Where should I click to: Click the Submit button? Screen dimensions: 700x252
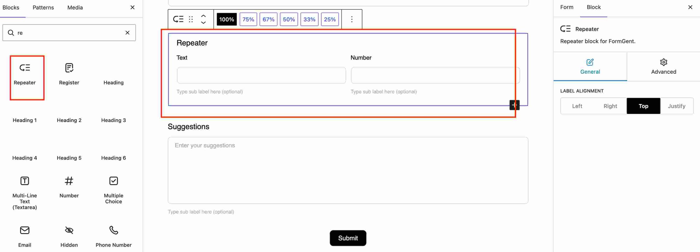(x=348, y=238)
